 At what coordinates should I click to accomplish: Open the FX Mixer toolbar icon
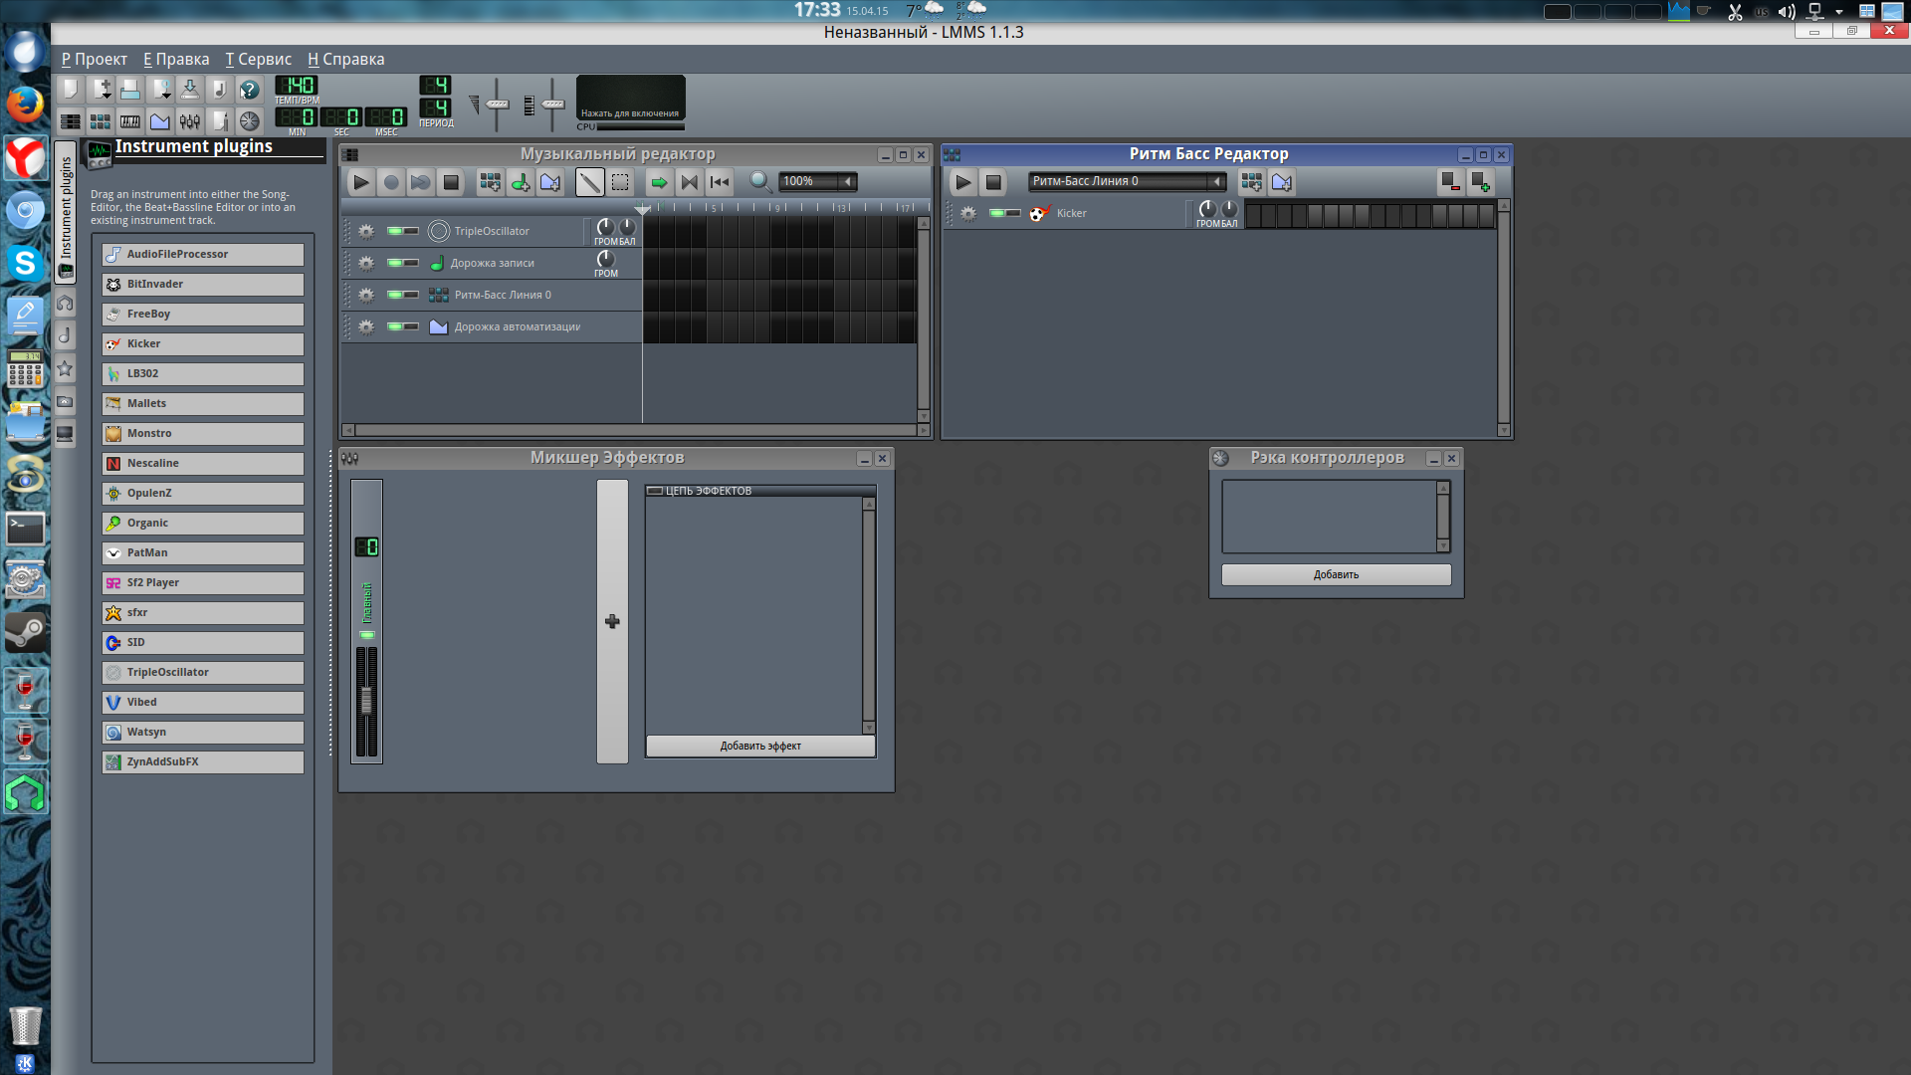point(190,121)
